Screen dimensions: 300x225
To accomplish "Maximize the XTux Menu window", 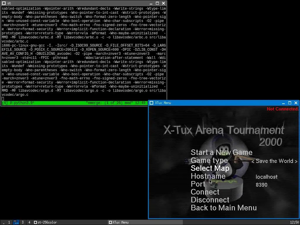I will click(290, 103).
